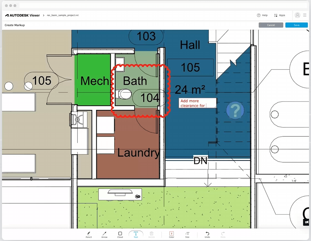Open the hamburger menu
This screenshot has height=241, width=311.
tap(305, 15)
